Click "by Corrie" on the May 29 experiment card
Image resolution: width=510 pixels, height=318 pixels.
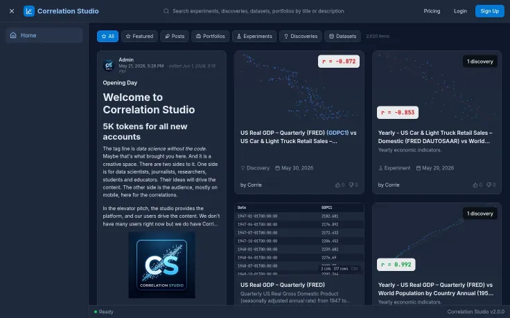pos(389,185)
